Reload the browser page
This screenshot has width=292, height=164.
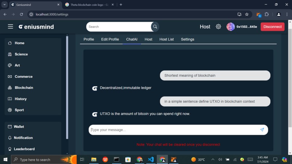pos(21,14)
